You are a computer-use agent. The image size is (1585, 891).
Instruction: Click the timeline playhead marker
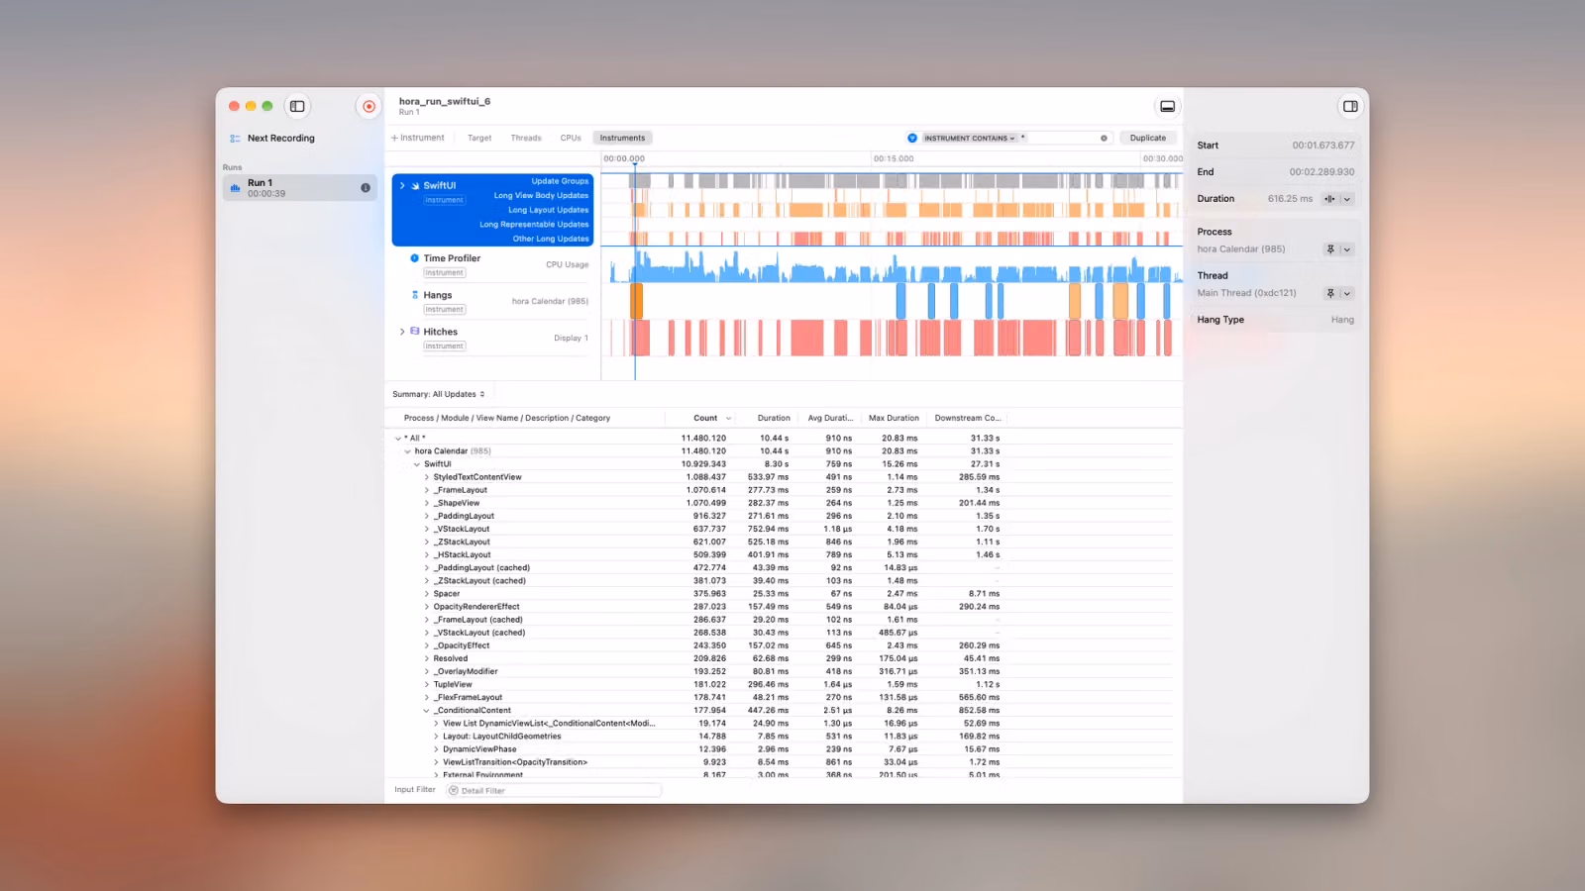(x=635, y=166)
